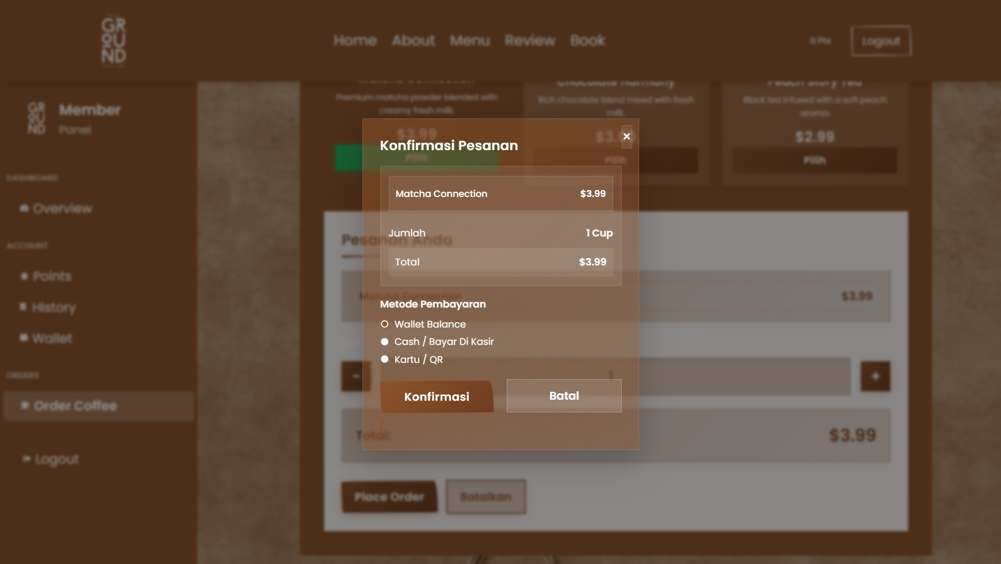Screen dimensions: 1001x564
Task: Decrease cup quantity with the minus stepper
Action: 355,375
